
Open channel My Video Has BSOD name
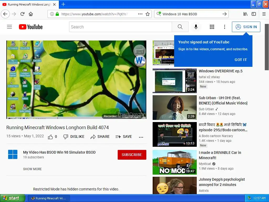click(59, 152)
